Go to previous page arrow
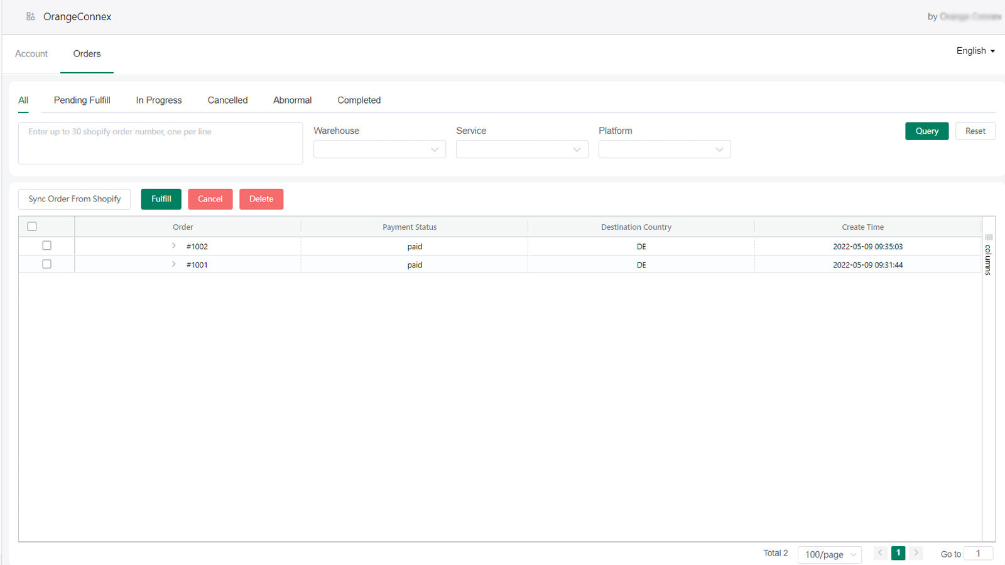1005x565 pixels. 880,553
